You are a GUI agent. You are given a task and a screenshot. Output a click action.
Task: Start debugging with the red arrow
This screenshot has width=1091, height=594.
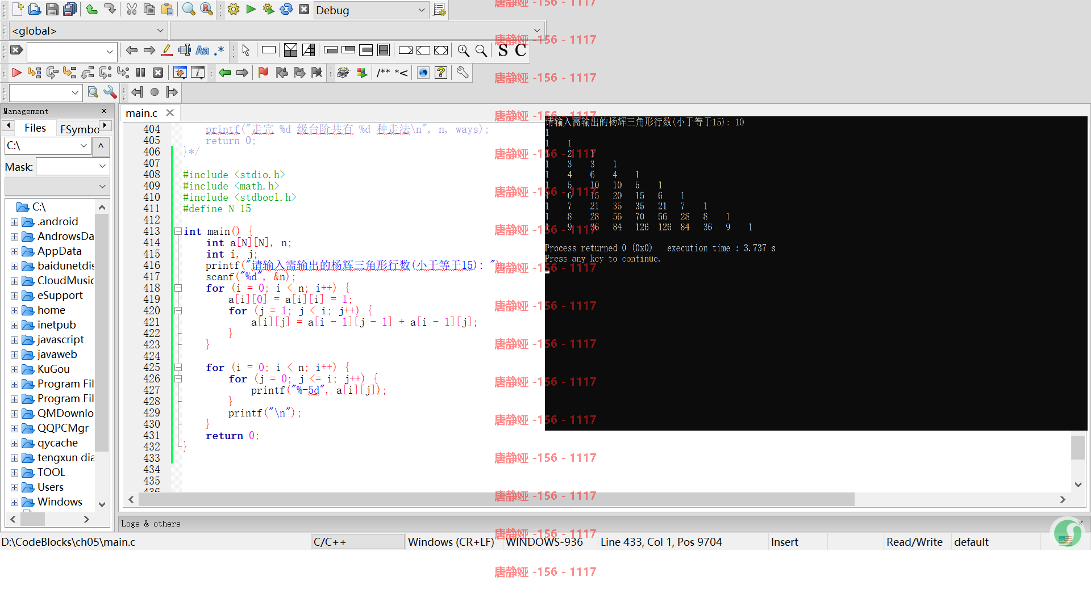[16, 73]
